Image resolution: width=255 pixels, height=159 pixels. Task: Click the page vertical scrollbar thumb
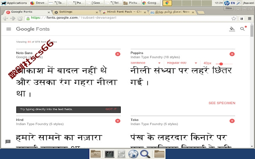click(252, 31)
